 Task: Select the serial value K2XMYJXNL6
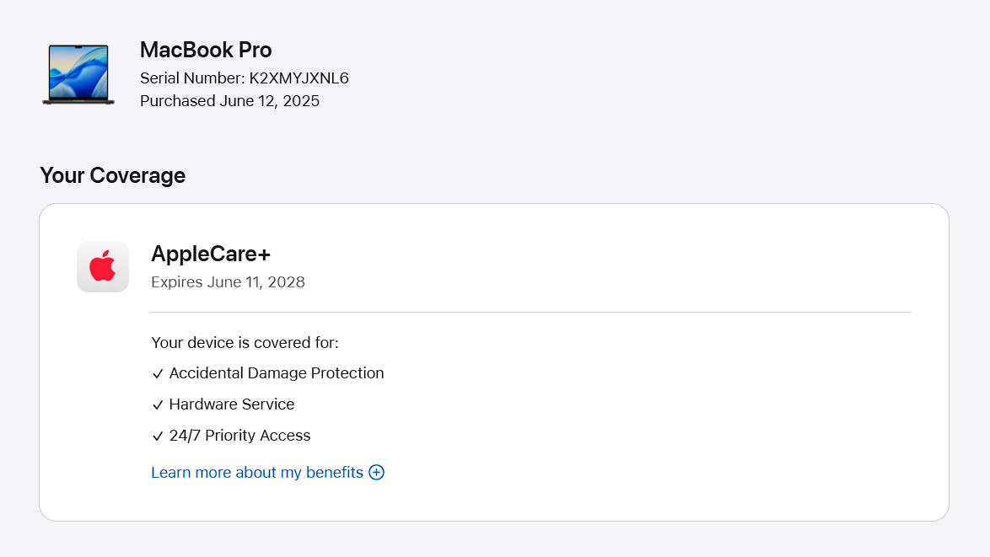click(299, 78)
